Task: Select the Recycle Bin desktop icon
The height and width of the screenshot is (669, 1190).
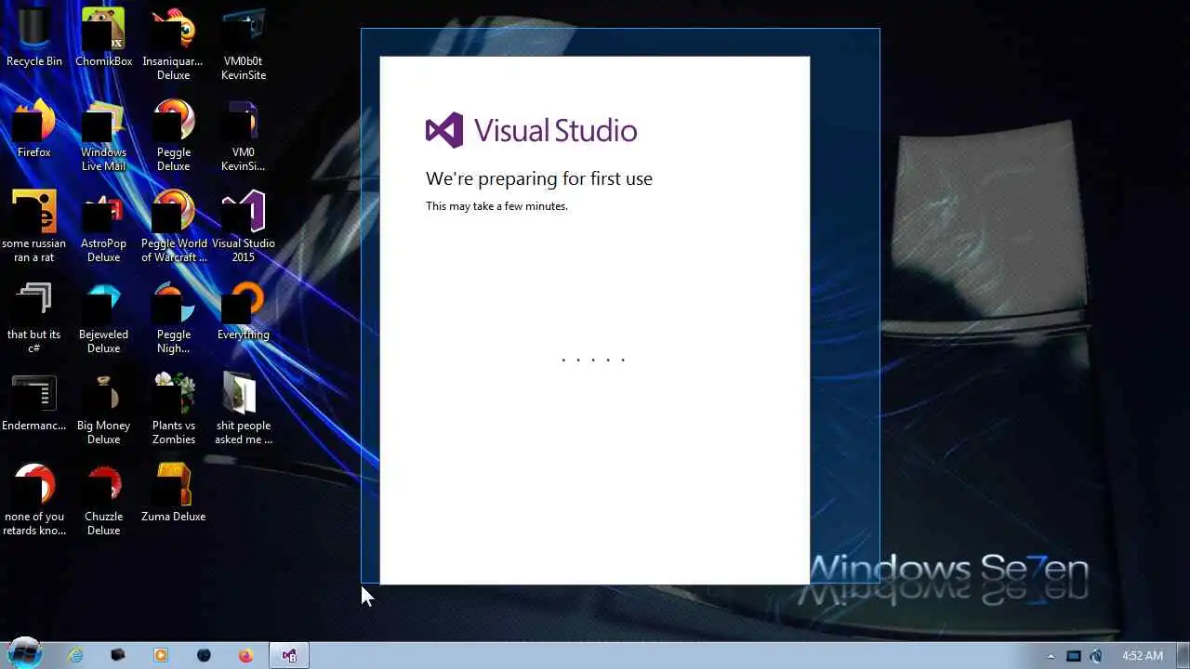Action: pyautogui.click(x=34, y=38)
